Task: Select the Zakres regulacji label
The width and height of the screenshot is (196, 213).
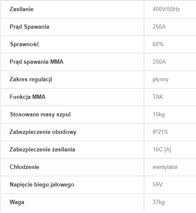Action: (x=31, y=80)
